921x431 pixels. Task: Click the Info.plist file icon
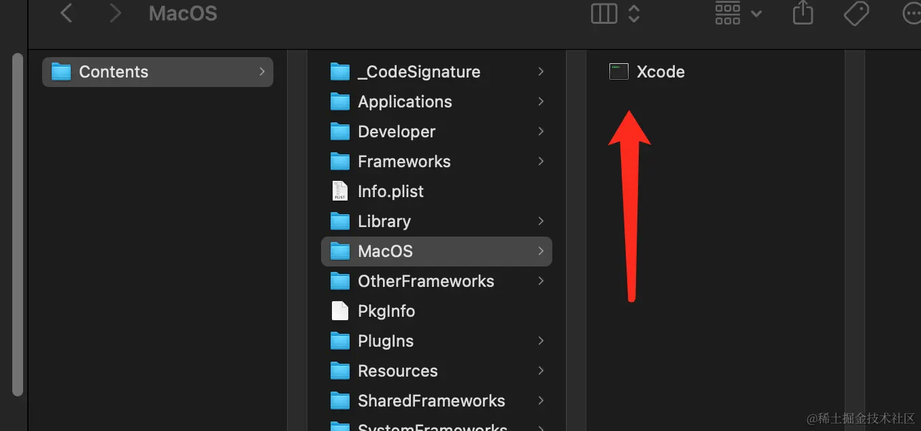pyautogui.click(x=339, y=191)
